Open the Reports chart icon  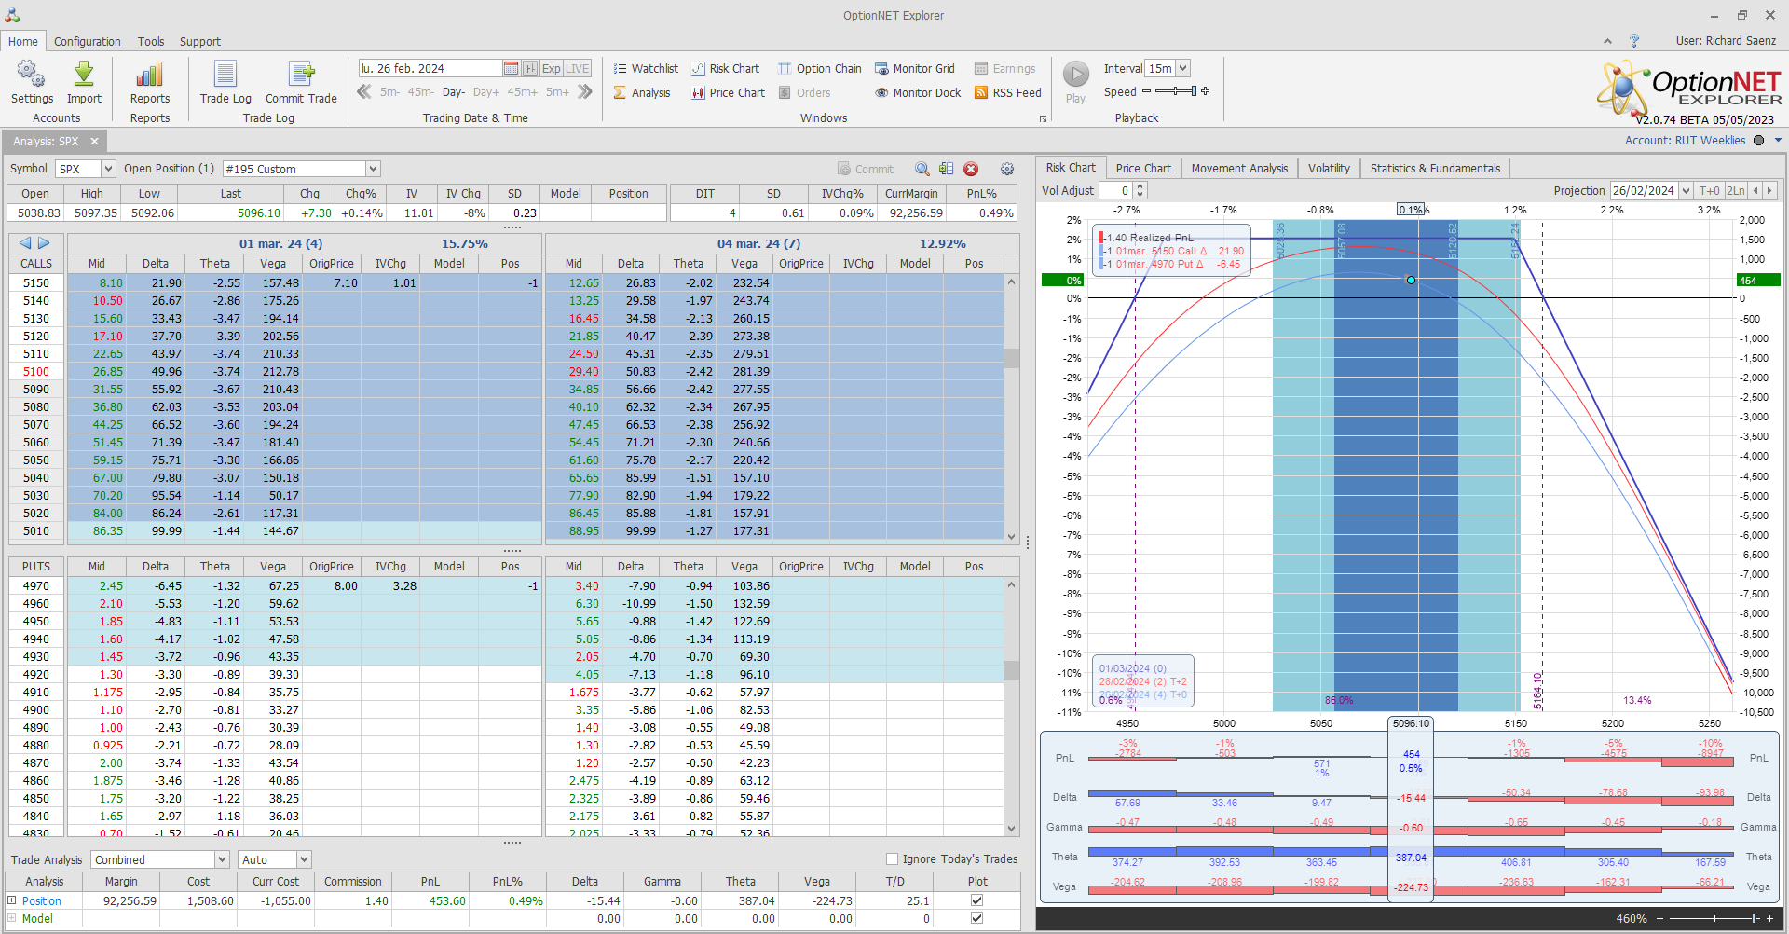coord(149,76)
